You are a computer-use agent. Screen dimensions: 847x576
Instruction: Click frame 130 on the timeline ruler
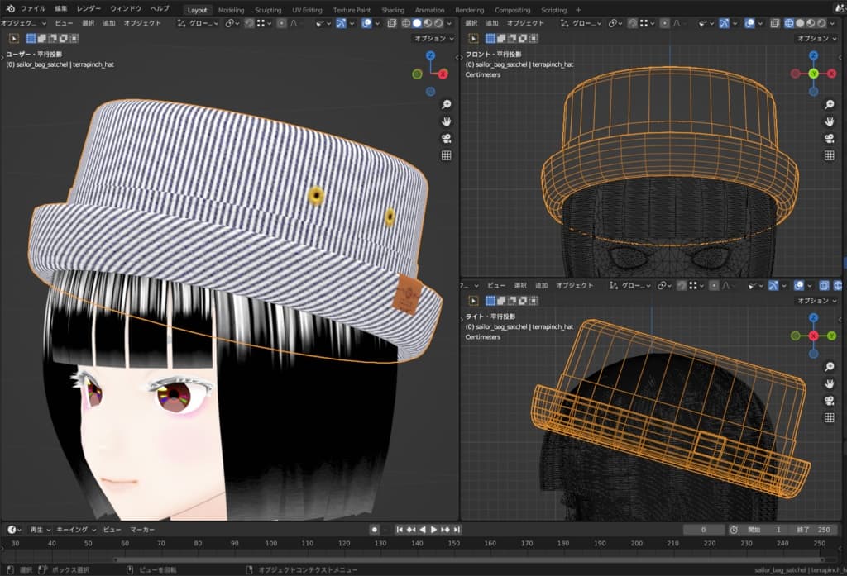click(x=380, y=543)
